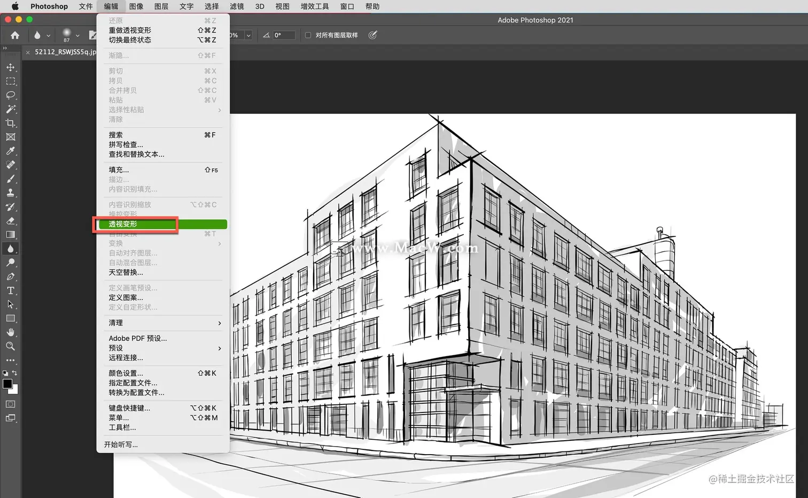808x498 pixels.
Task: Select the Magic Wand tool
Action: coord(11,109)
